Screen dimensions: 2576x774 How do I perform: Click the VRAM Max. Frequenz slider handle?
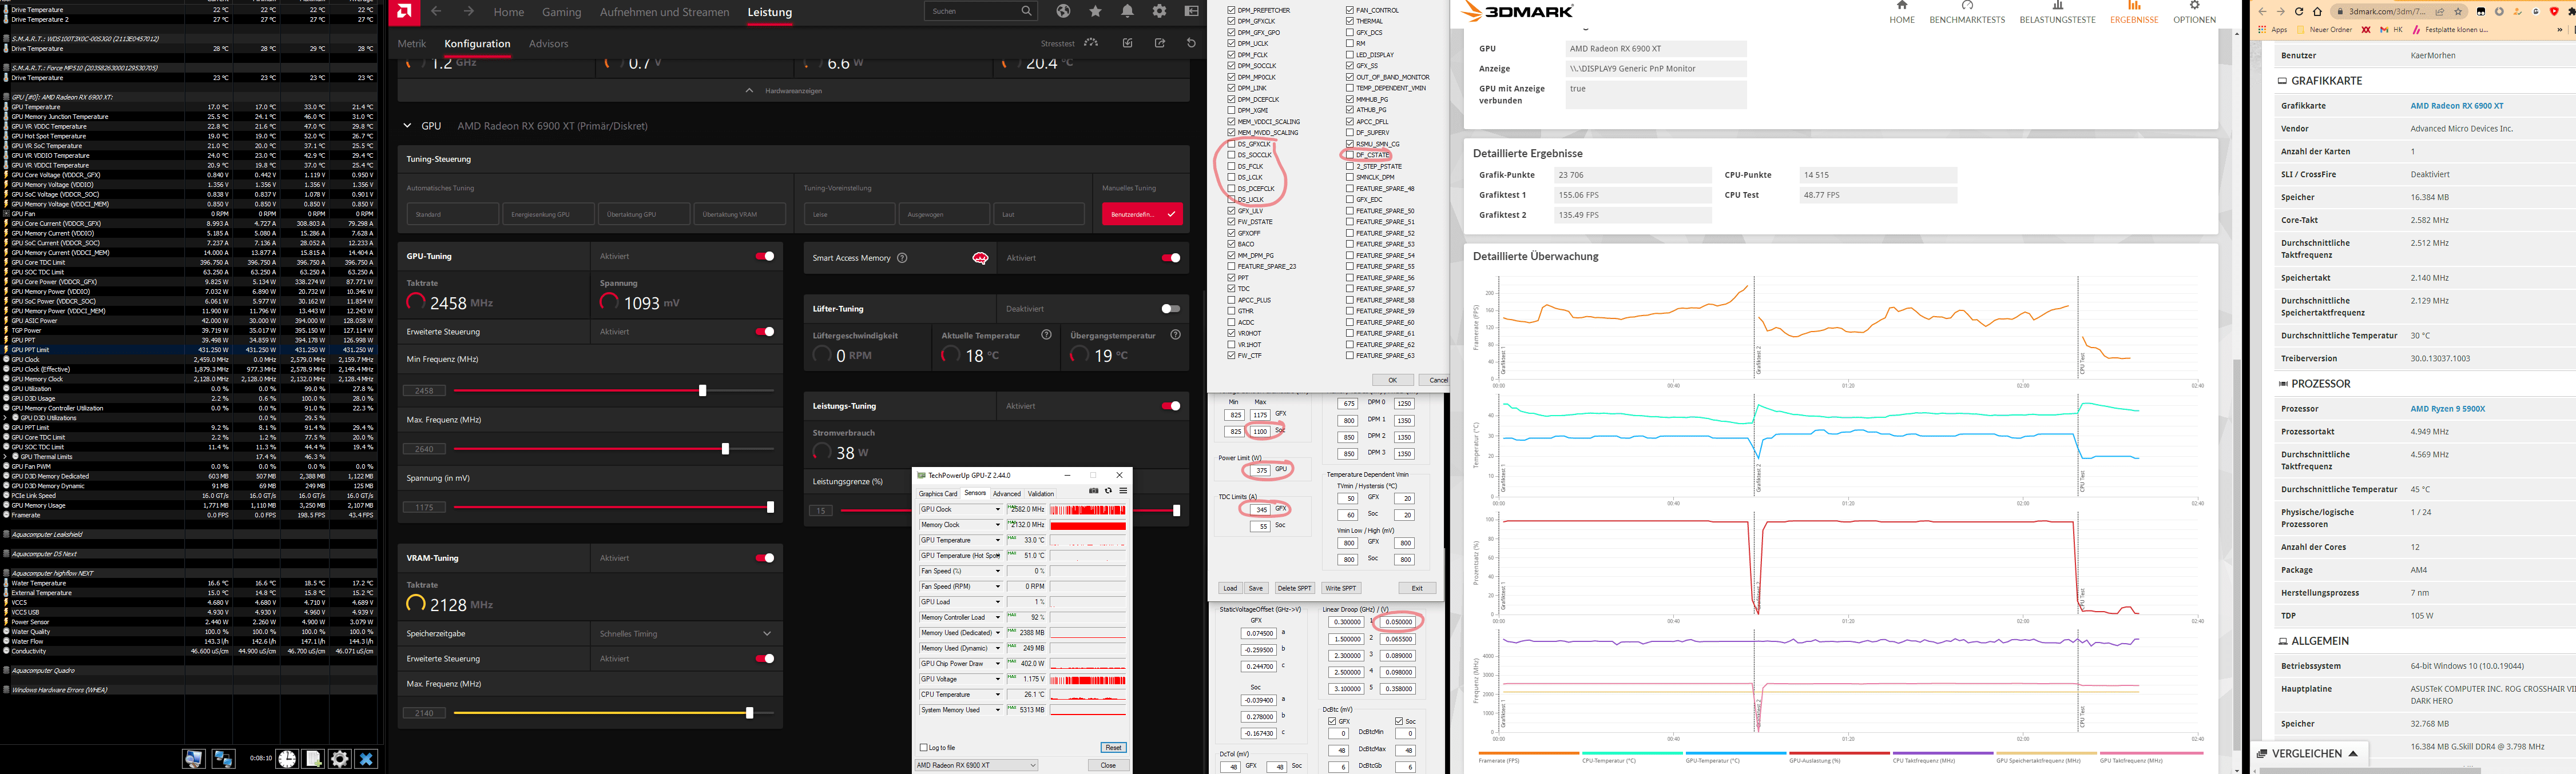pyautogui.click(x=749, y=713)
